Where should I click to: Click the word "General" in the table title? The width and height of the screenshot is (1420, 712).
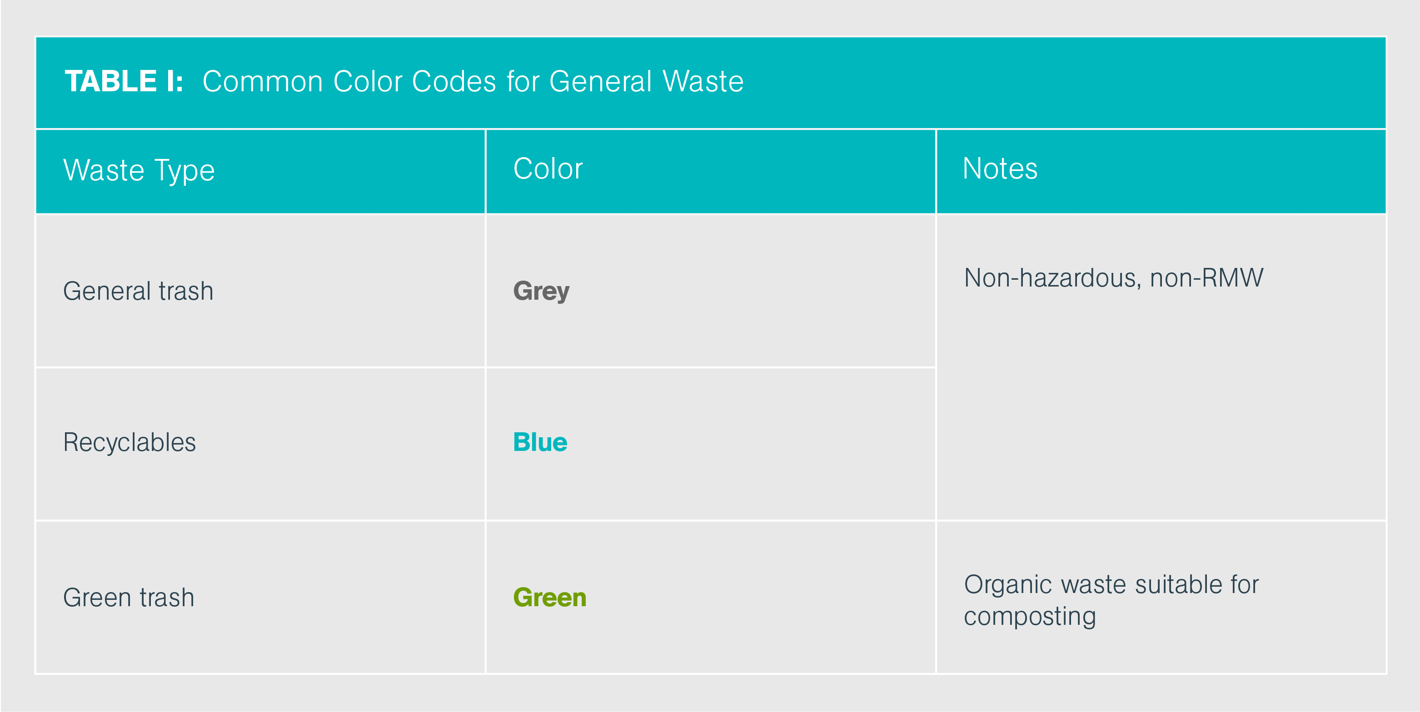pyautogui.click(x=600, y=81)
